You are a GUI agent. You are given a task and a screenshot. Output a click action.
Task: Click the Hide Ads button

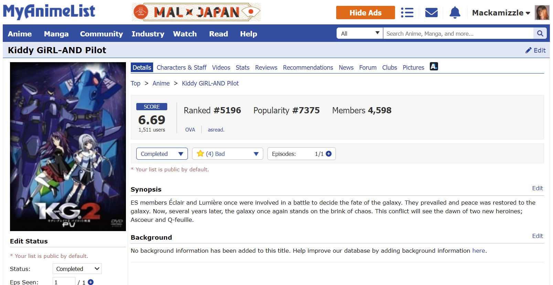point(365,13)
